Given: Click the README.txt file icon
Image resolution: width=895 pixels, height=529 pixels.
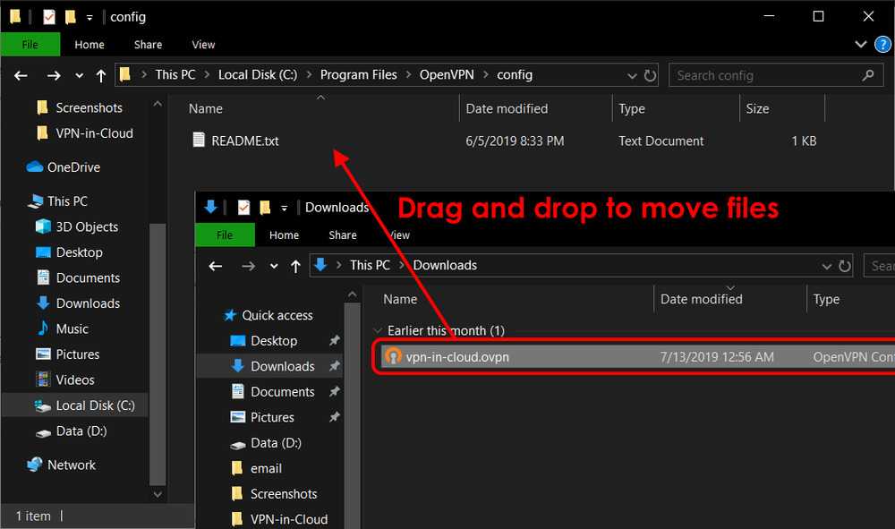Looking at the screenshot, I should [199, 141].
